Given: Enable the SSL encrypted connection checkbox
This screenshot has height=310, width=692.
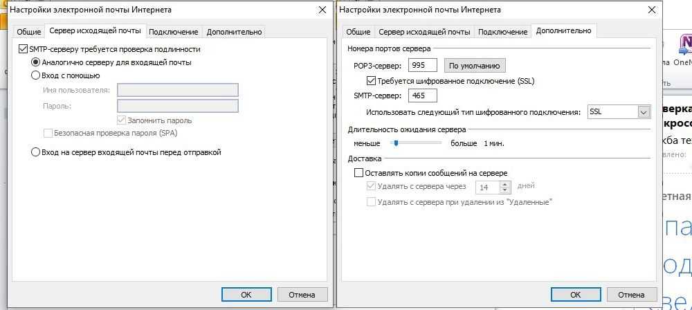Looking at the screenshot, I should 371,81.
